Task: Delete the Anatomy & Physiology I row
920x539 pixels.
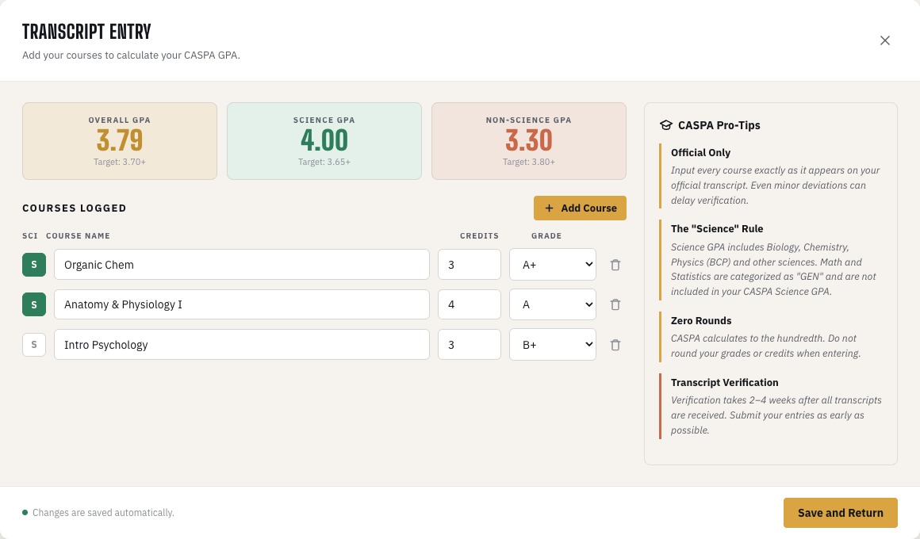Action: coord(615,305)
